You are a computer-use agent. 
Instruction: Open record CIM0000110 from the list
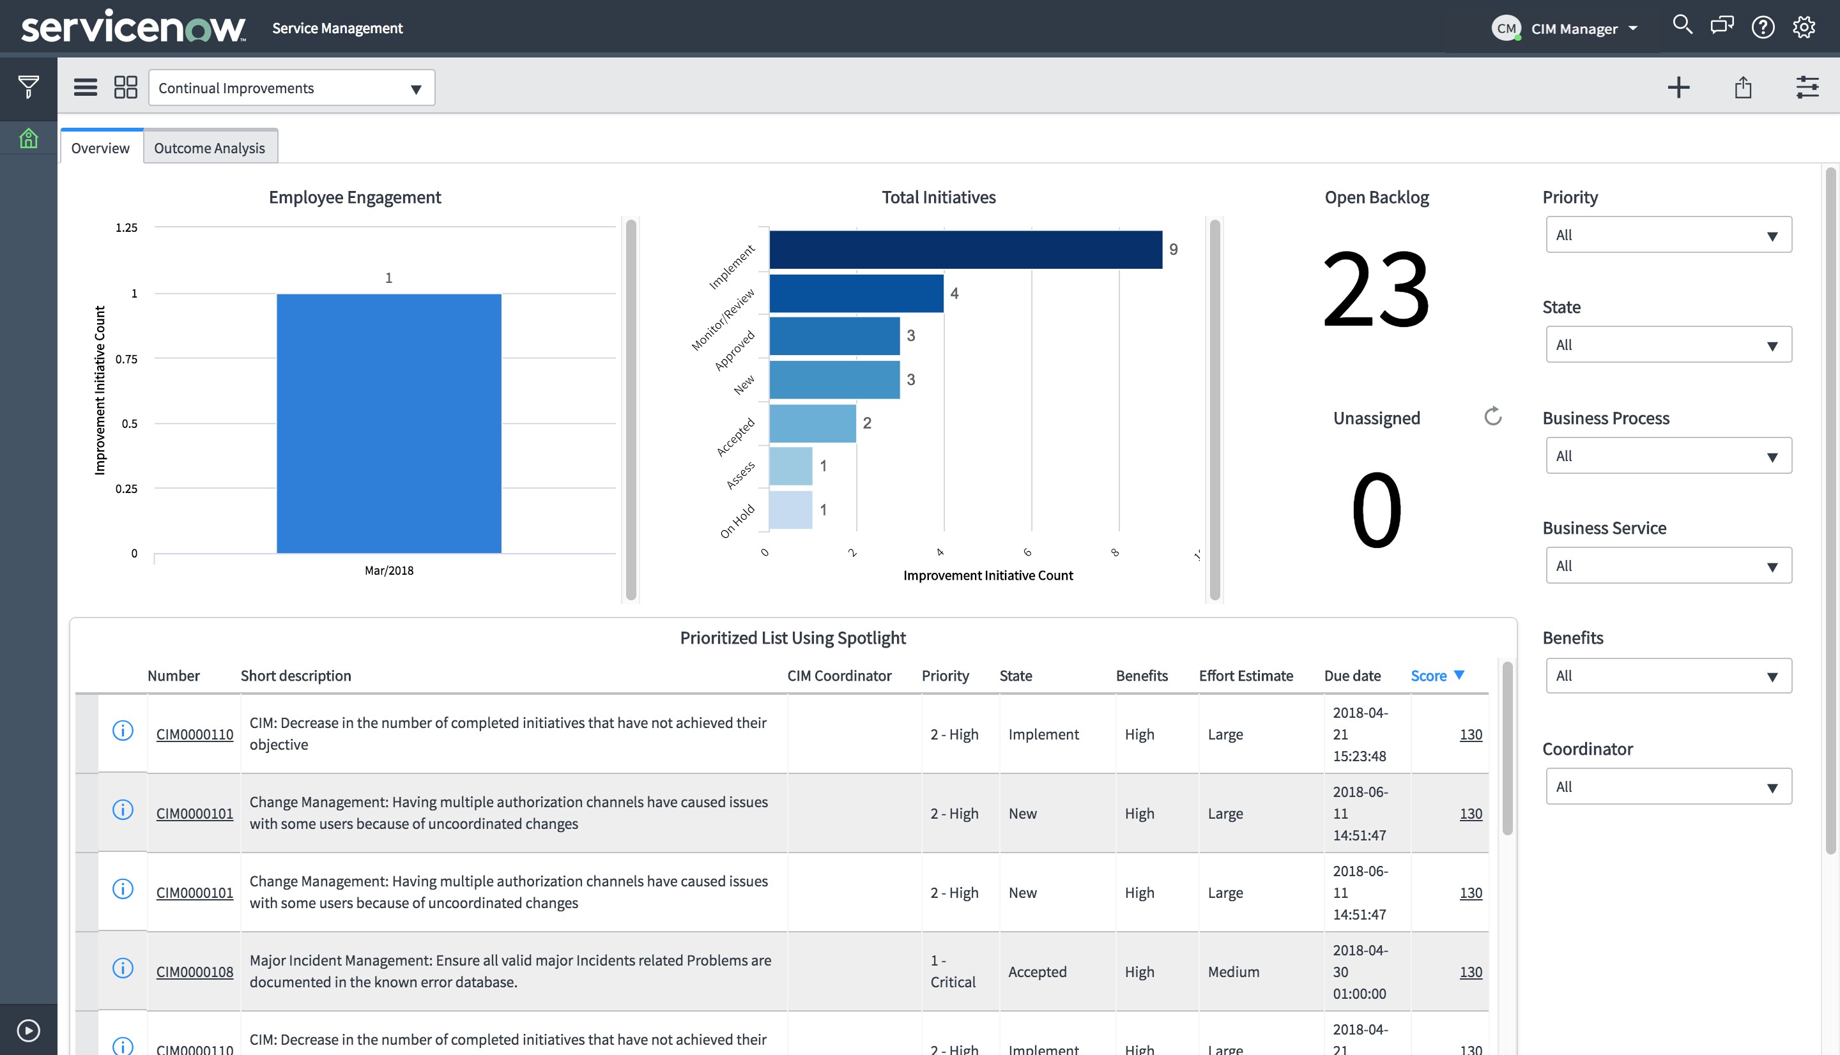click(x=194, y=733)
